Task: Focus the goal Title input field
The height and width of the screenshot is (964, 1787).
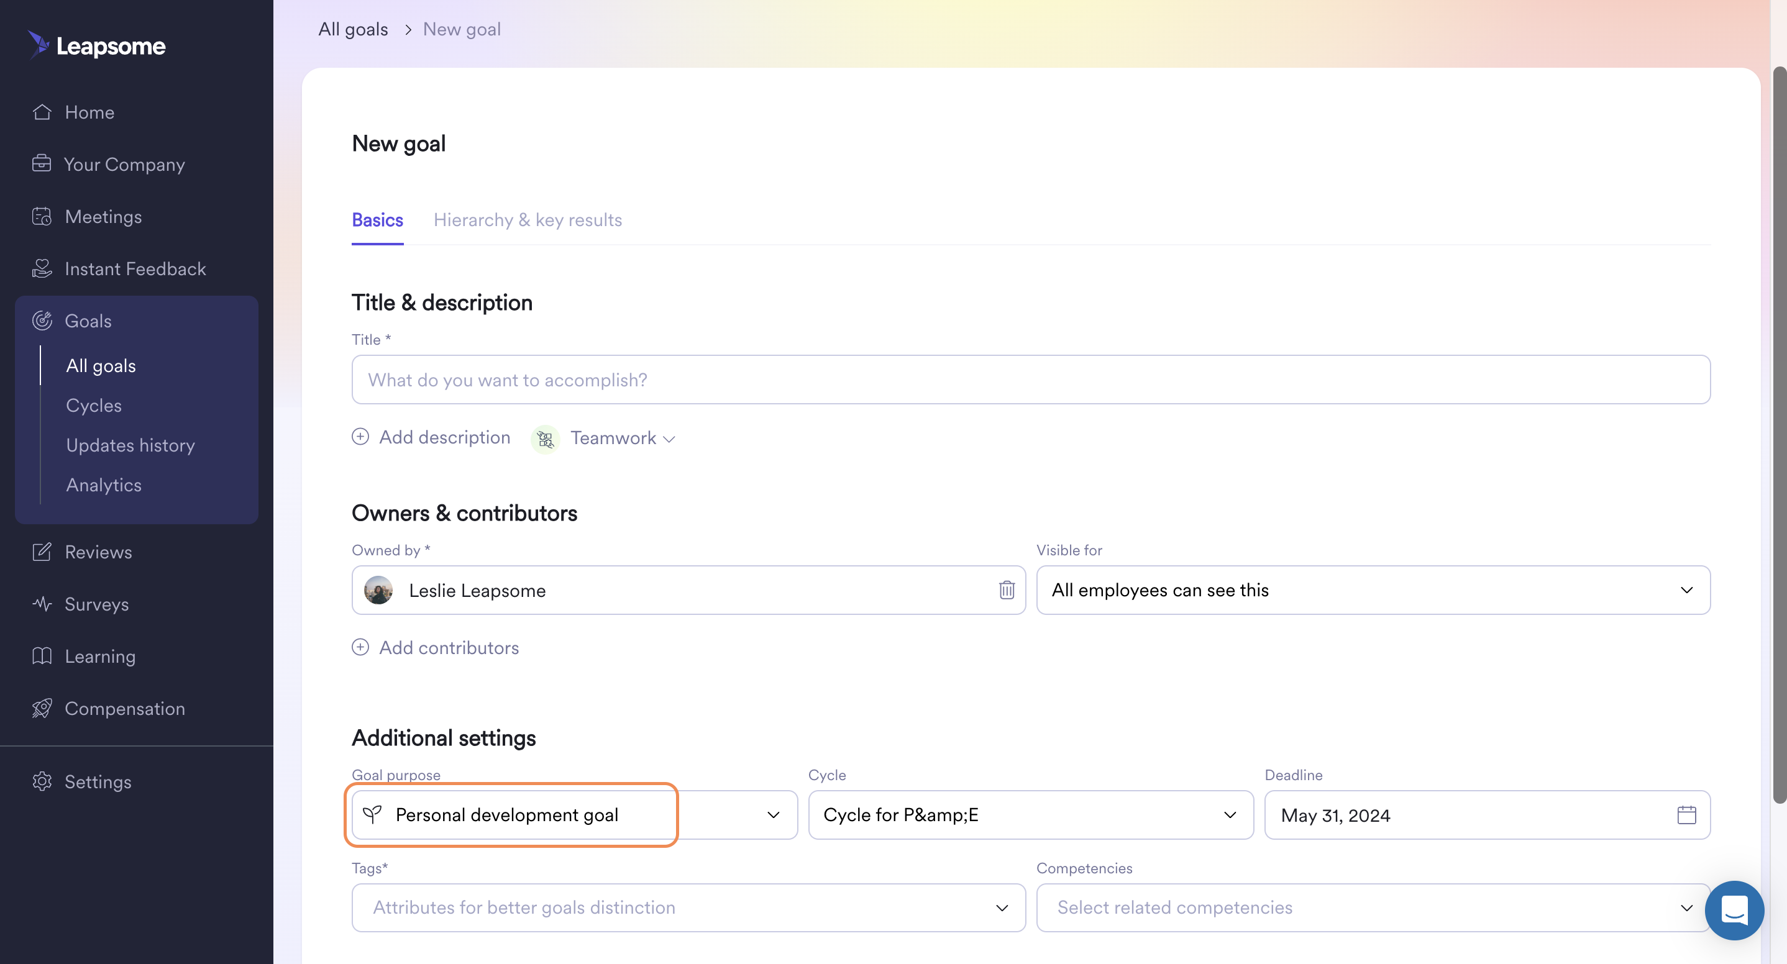Action: click(1031, 380)
